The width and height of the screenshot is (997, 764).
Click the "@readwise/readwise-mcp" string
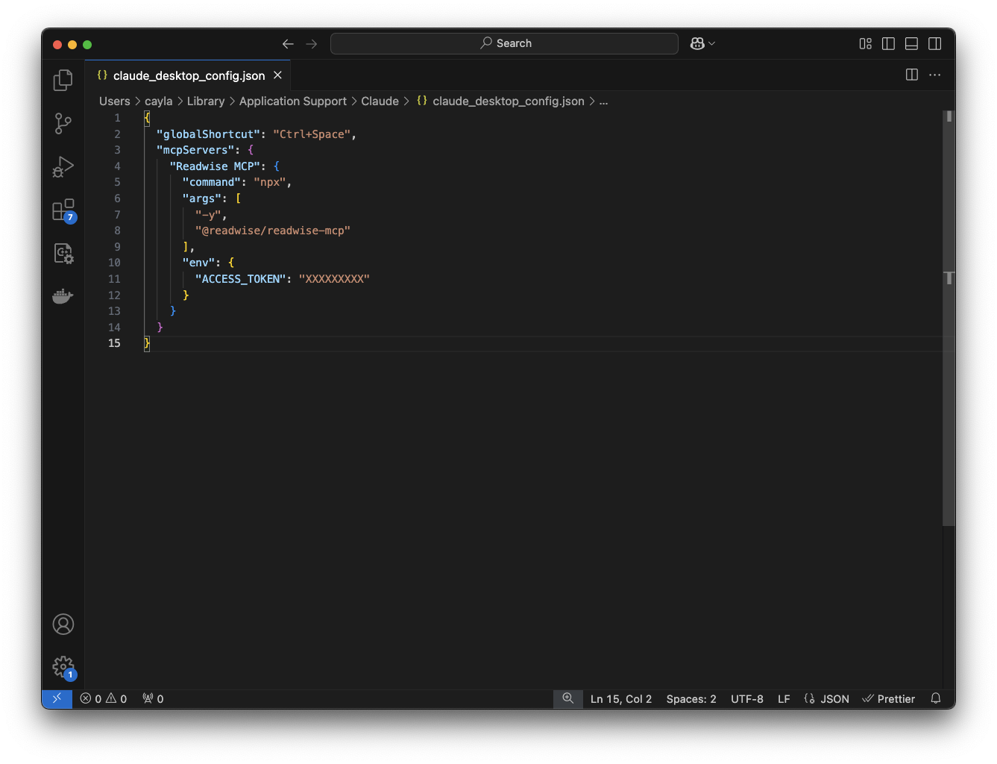coord(273,231)
